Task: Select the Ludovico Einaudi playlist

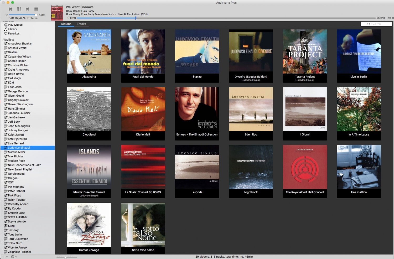Action: [27, 148]
